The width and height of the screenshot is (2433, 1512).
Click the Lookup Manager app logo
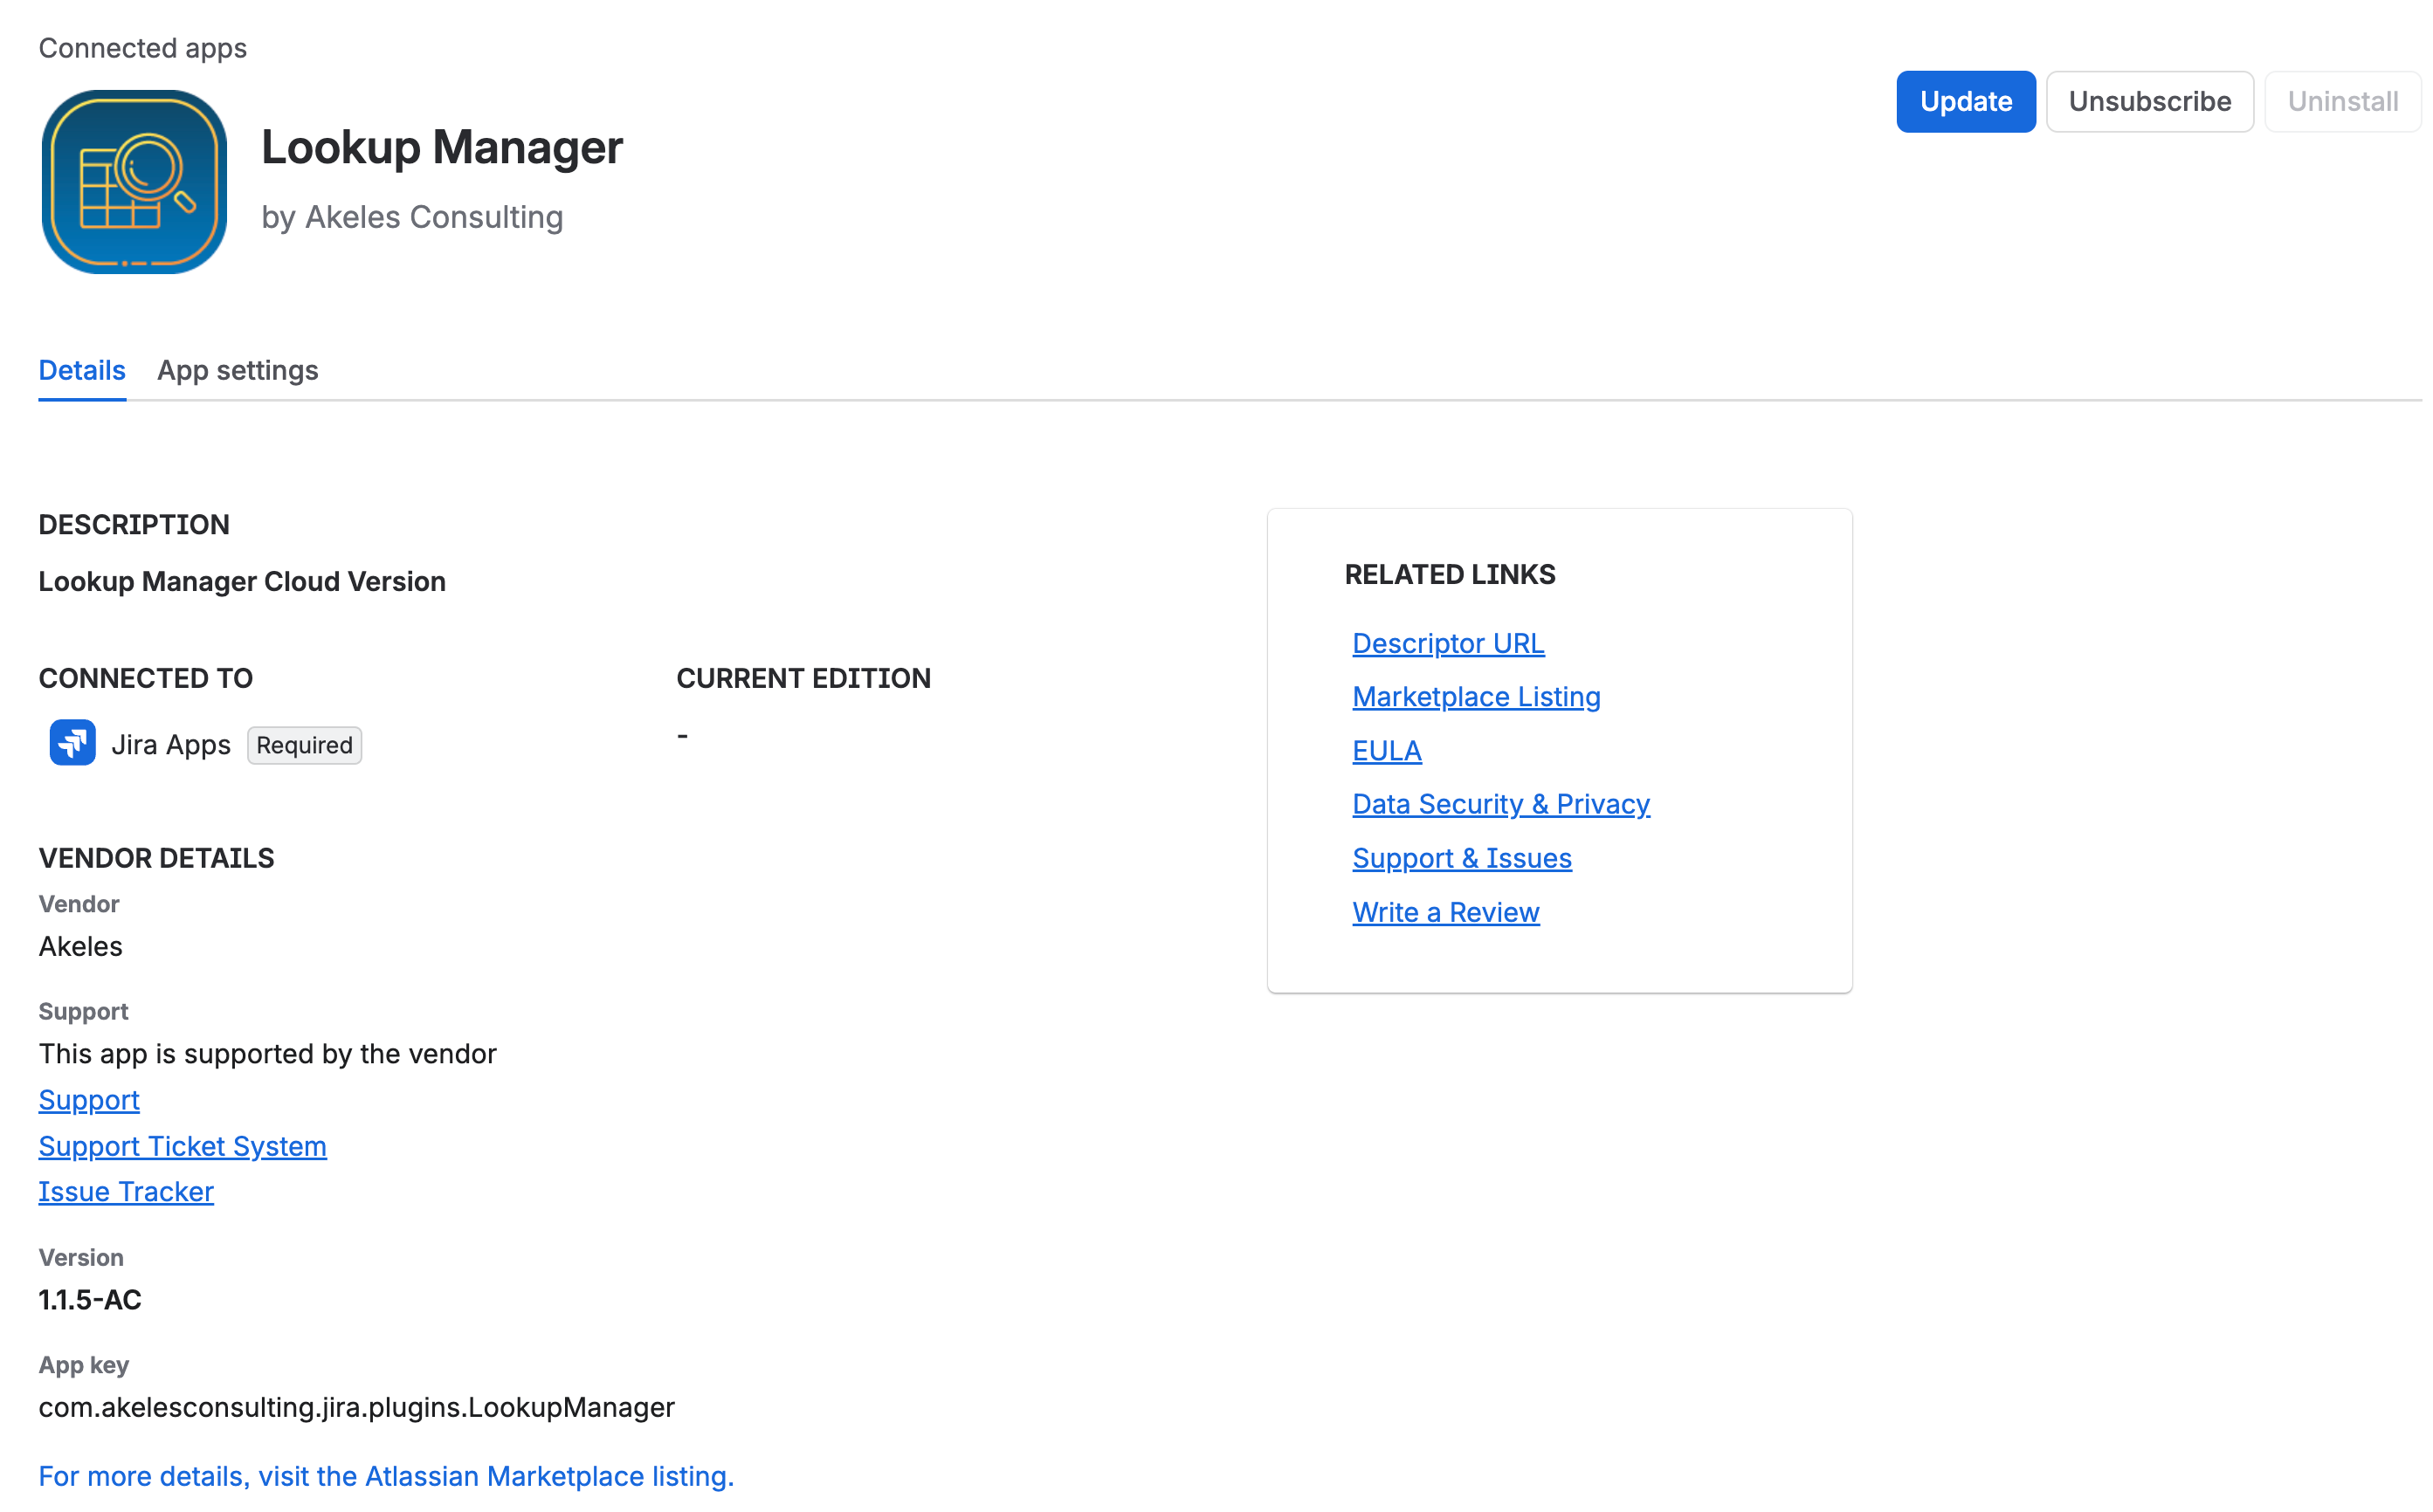pos(134,182)
